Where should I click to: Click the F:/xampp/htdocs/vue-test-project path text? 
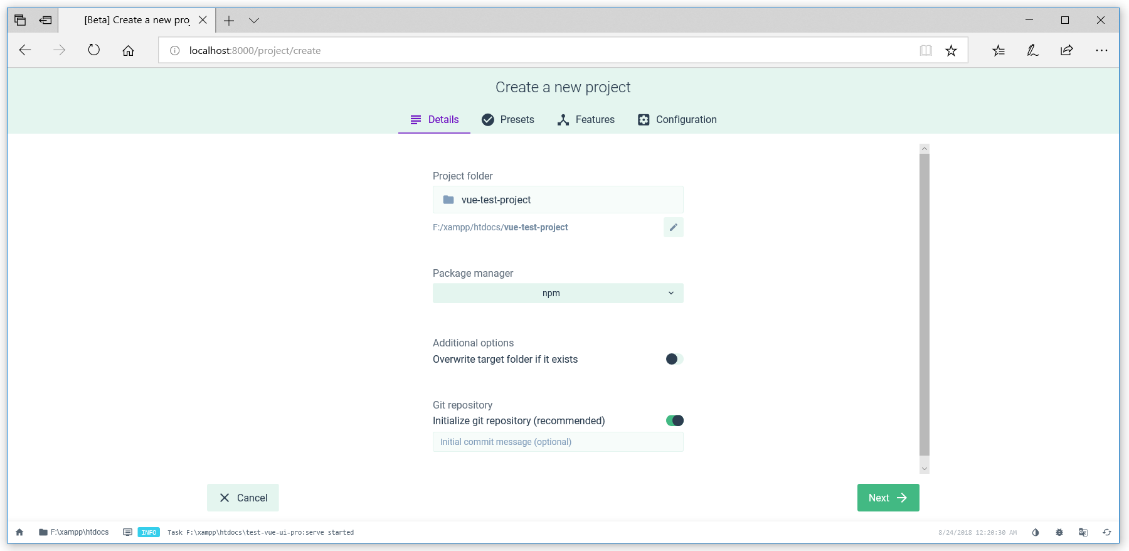500,227
